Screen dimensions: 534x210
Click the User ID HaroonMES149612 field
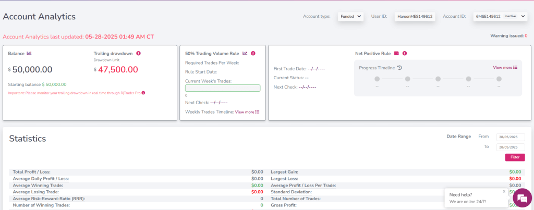pyautogui.click(x=415, y=16)
